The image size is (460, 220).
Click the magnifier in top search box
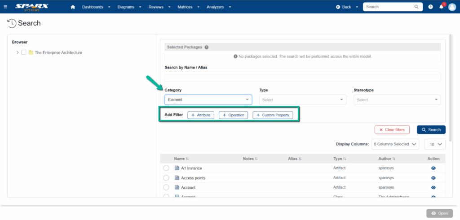416,7
